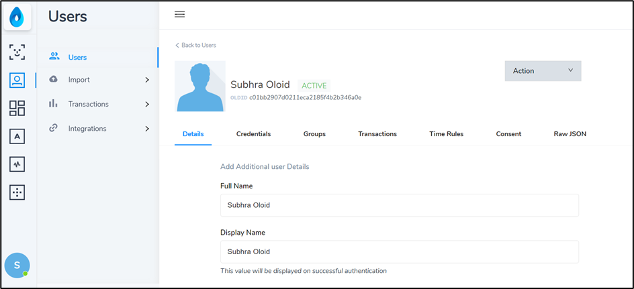
Task: Go back via Back to Users link
Action: click(195, 45)
